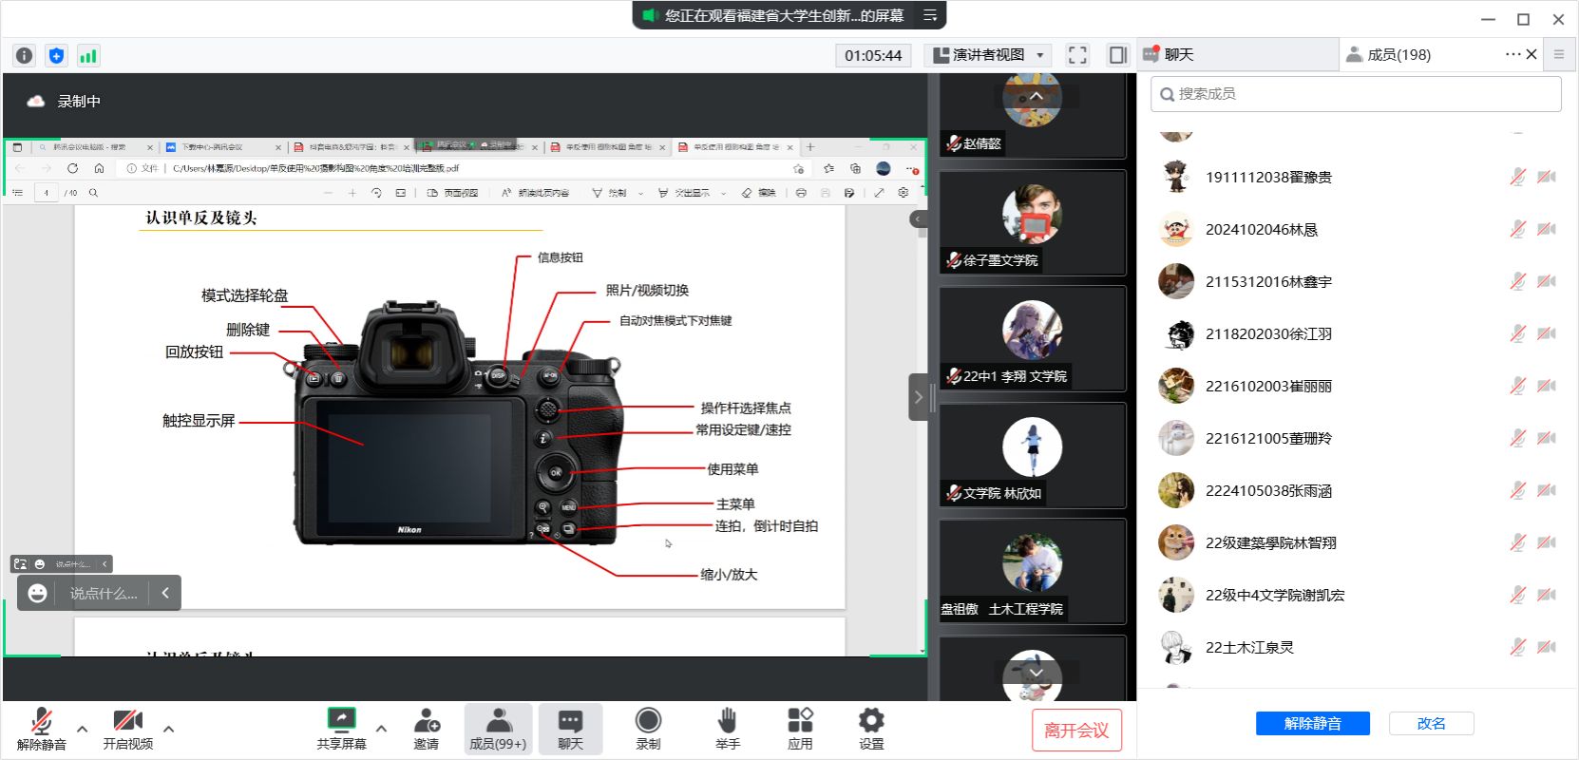
Task: Open the meeting info icon
Action: pyautogui.click(x=25, y=56)
